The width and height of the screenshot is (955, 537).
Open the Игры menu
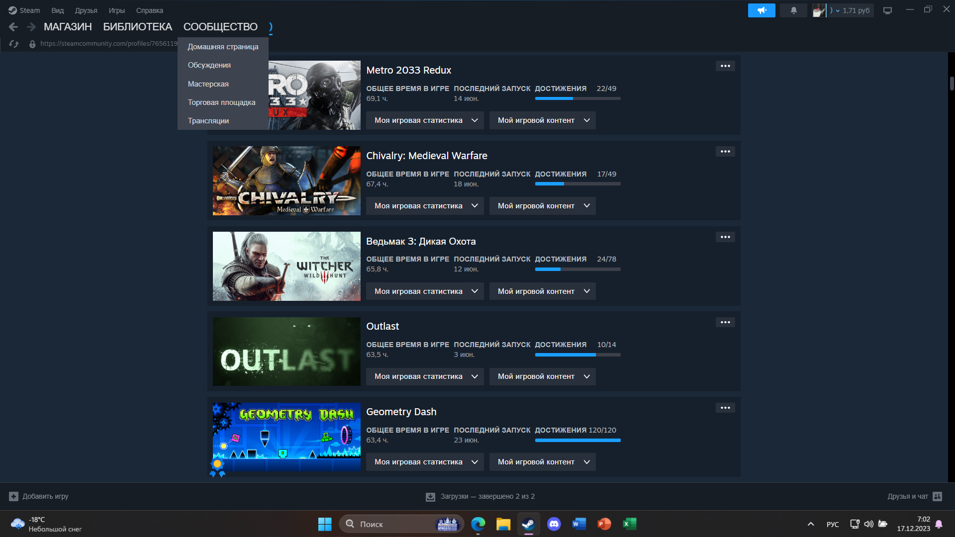117,10
